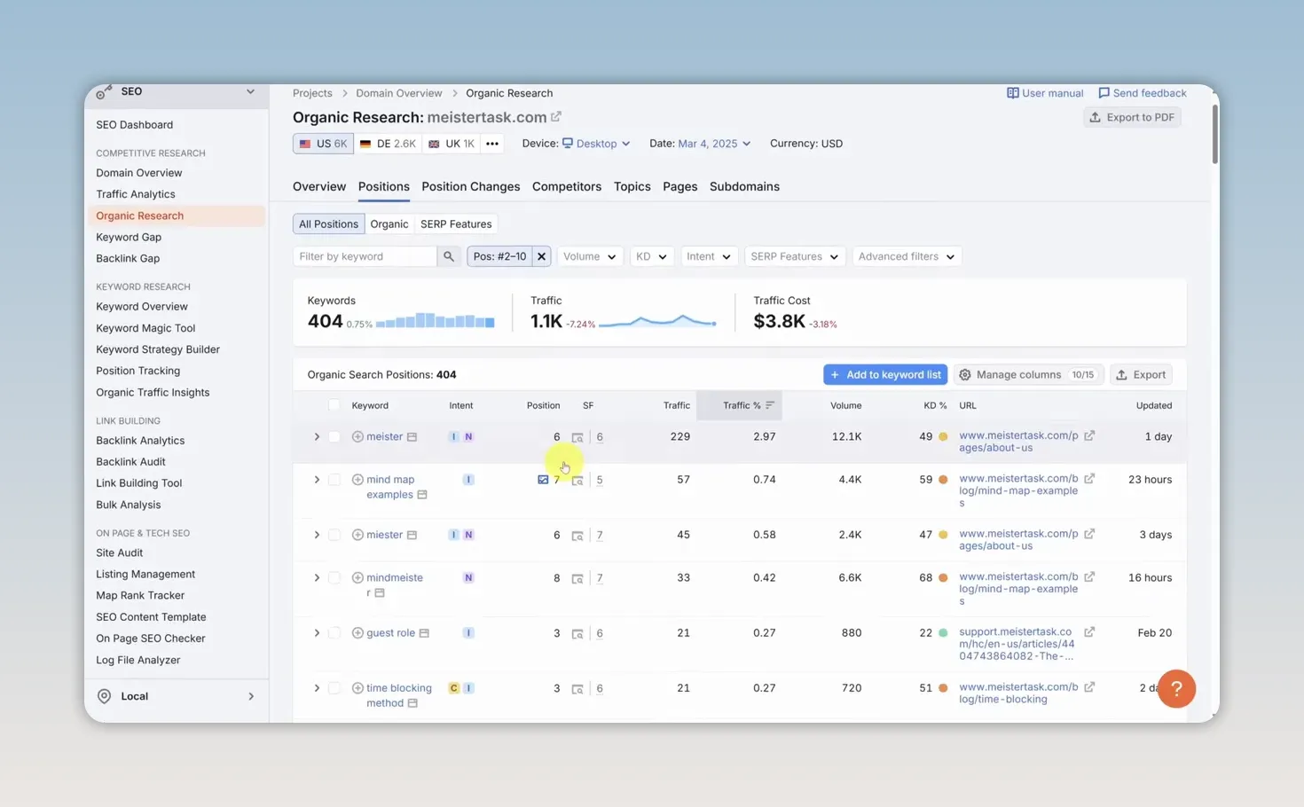1304x807 pixels.
Task: Switch to the Overview tab
Action: (319, 186)
